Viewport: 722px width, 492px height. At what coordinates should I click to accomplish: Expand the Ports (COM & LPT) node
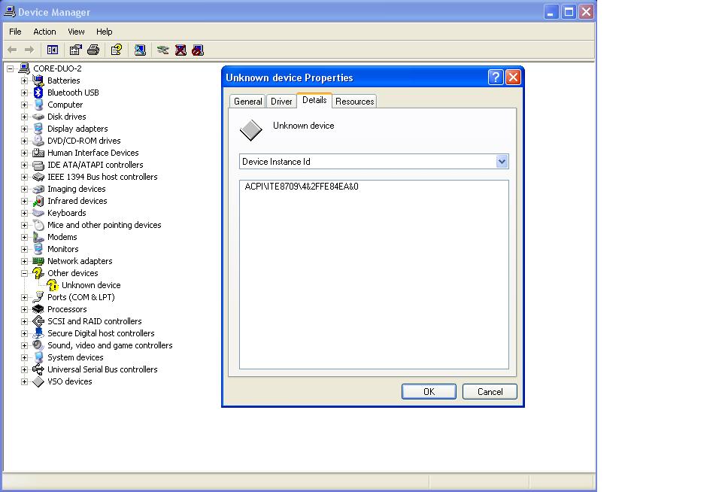(24, 297)
